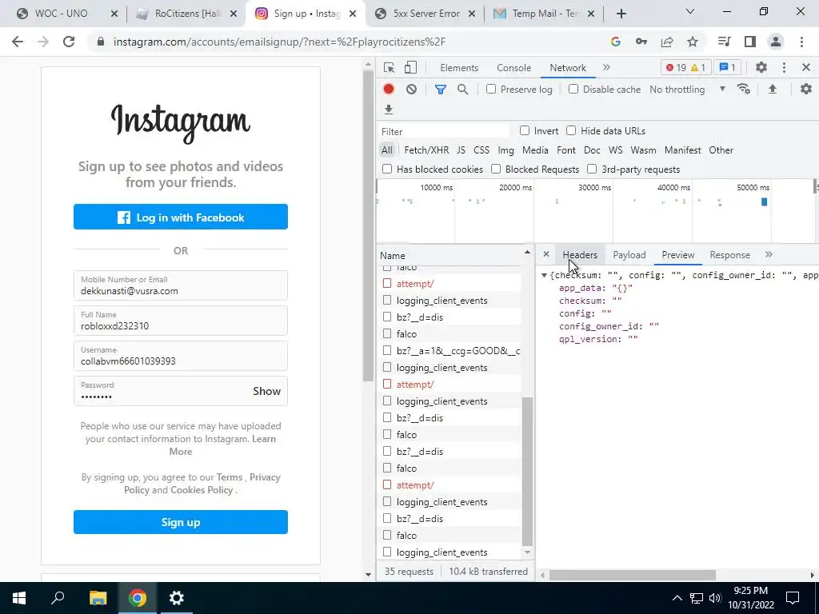Open Chrome three-dot menu

pos(801,42)
